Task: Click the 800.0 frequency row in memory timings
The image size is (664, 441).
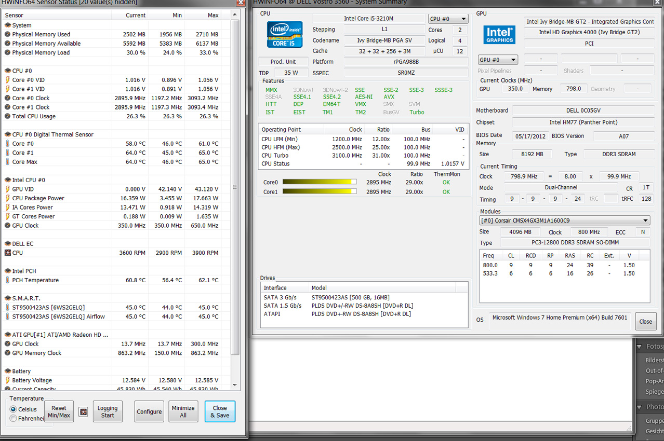Action: 564,265
